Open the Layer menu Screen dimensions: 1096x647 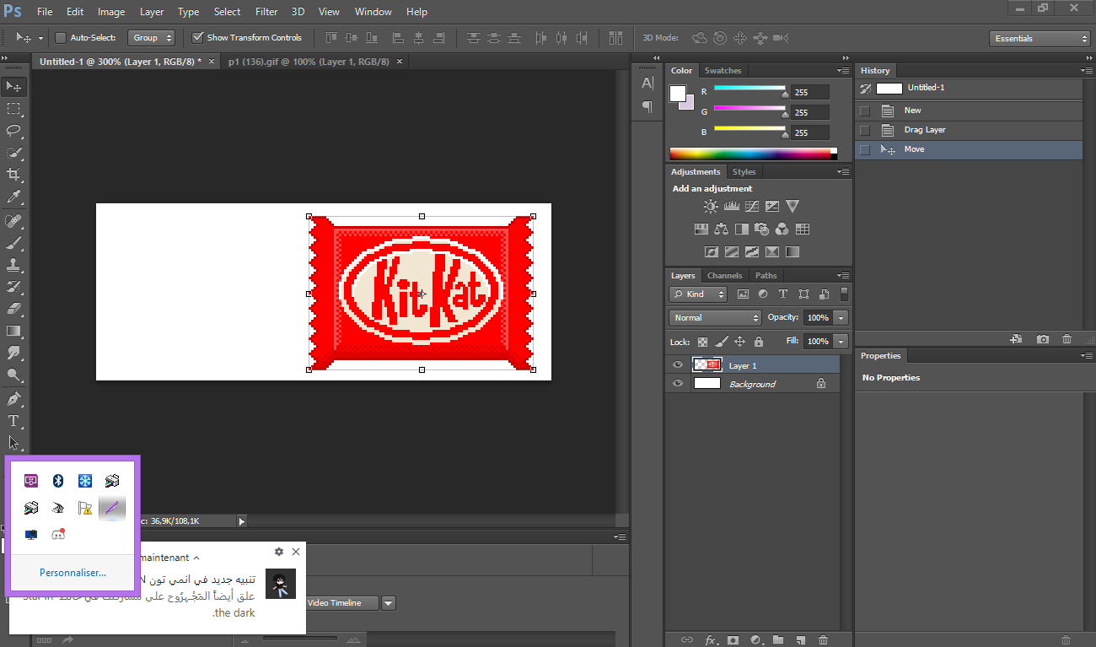(152, 12)
